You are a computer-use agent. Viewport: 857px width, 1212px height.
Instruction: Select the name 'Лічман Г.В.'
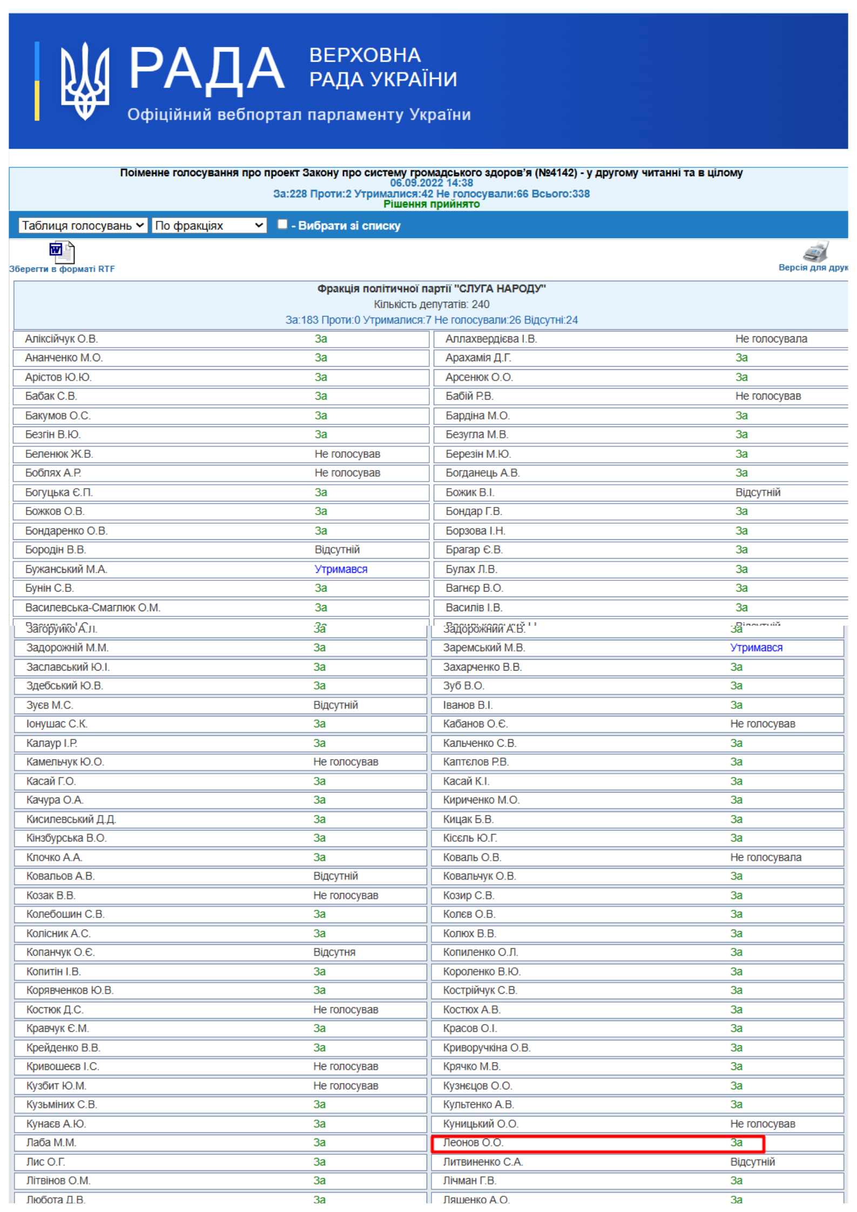click(x=469, y=1181)
